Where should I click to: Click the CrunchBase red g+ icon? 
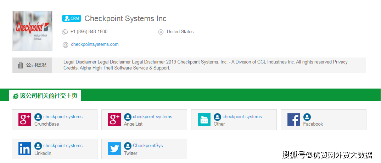pos(25,120)
